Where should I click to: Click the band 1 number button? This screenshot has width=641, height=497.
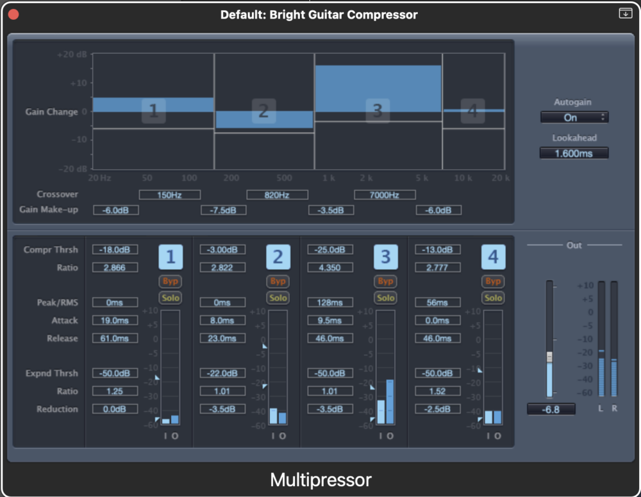171,257
